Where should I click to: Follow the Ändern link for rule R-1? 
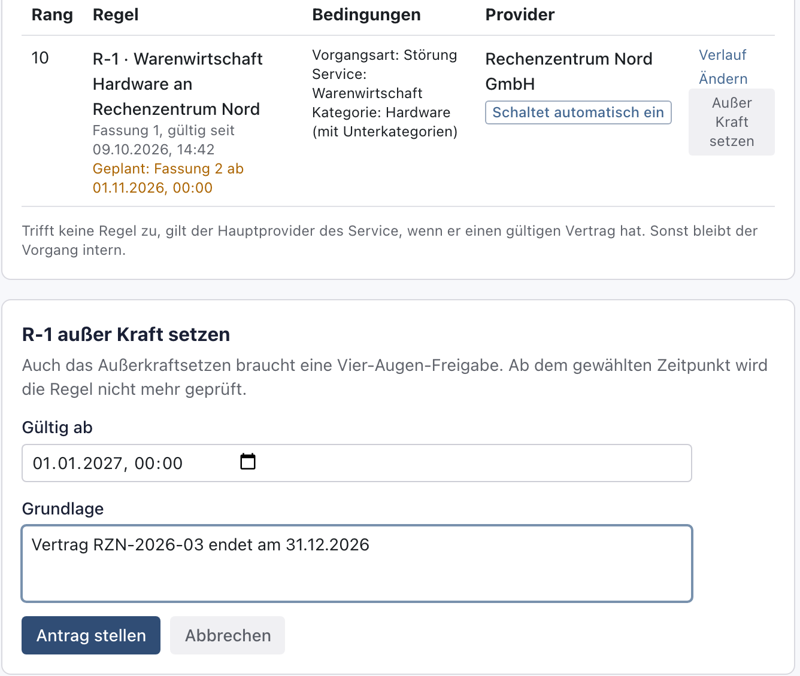(723, 79)
